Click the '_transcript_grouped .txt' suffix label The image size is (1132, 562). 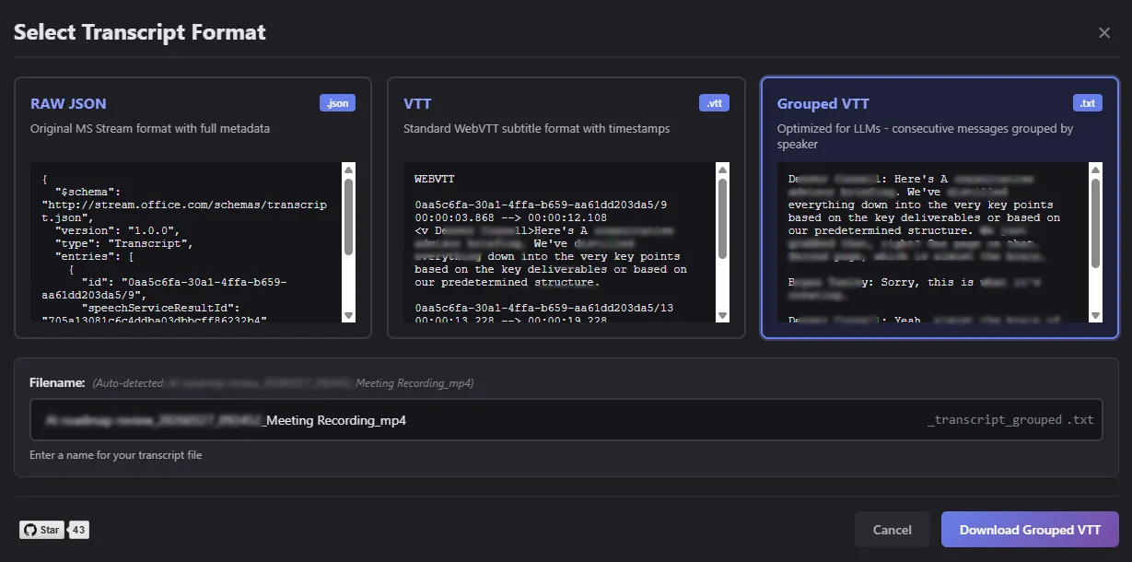(1010, 419)
